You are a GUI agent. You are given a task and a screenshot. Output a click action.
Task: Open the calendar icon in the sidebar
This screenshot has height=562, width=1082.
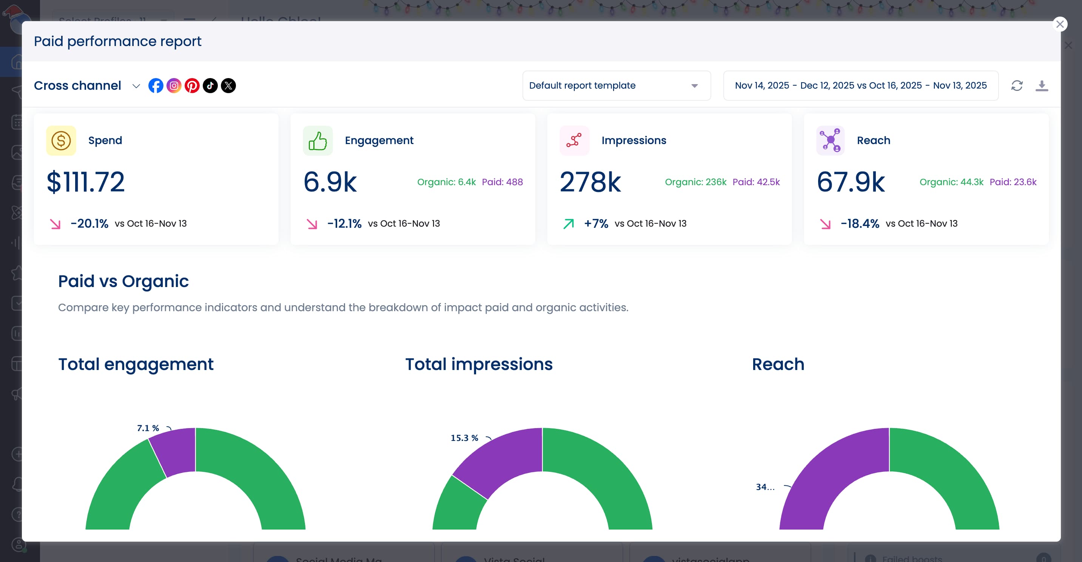click(17, 122)
